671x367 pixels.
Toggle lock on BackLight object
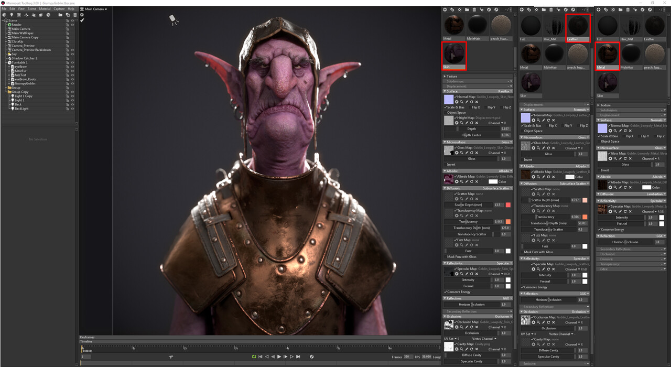point(68,109)
